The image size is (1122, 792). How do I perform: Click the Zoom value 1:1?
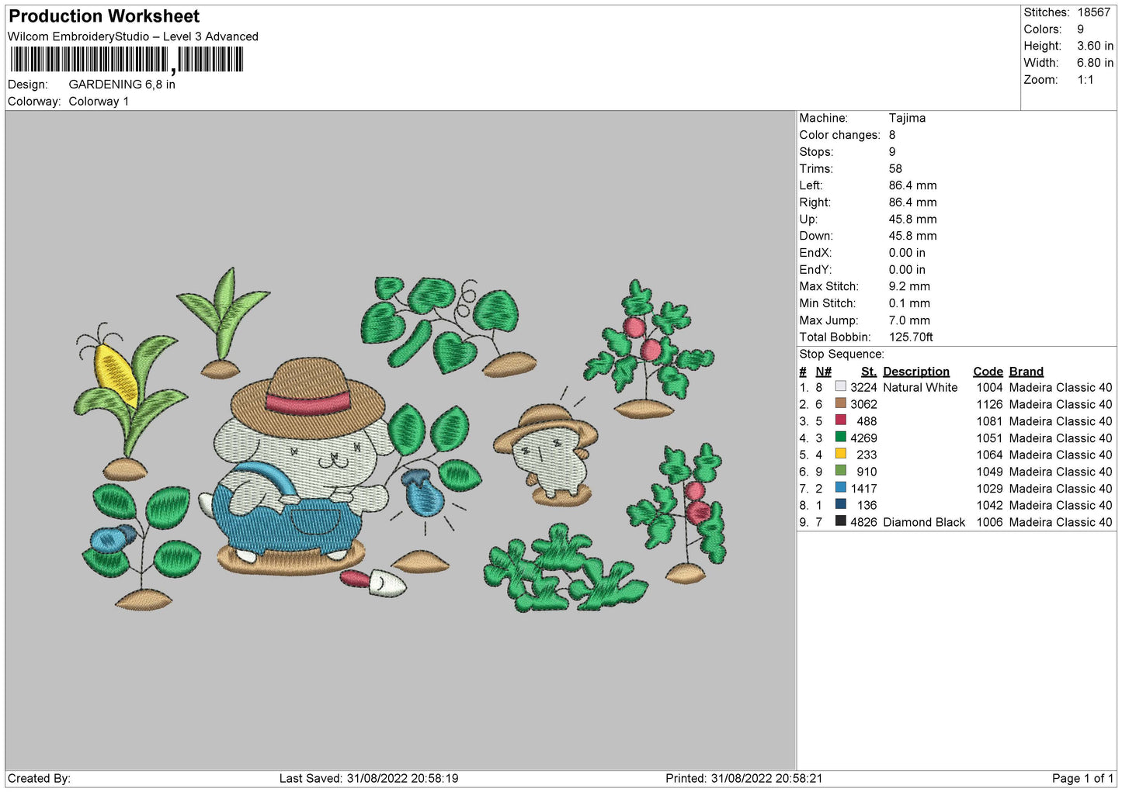click(1086, 80)
